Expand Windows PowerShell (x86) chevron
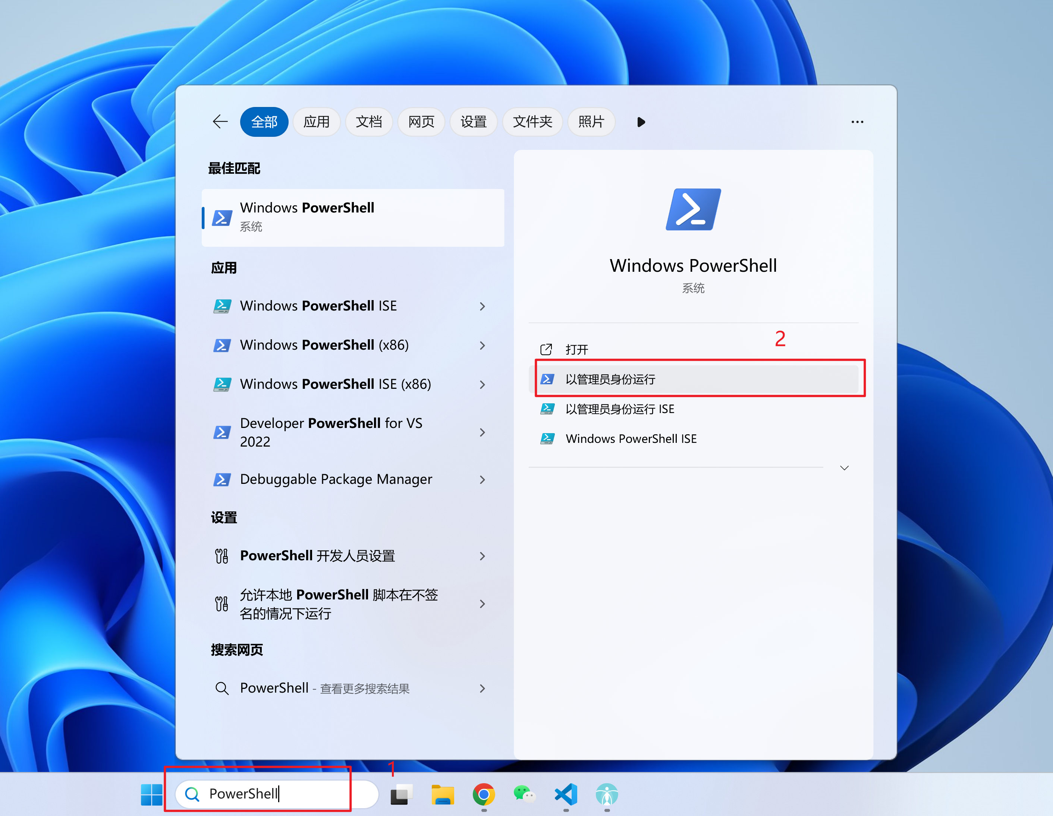The height and width of the screenshot is (816, 1053). (482, 345)
